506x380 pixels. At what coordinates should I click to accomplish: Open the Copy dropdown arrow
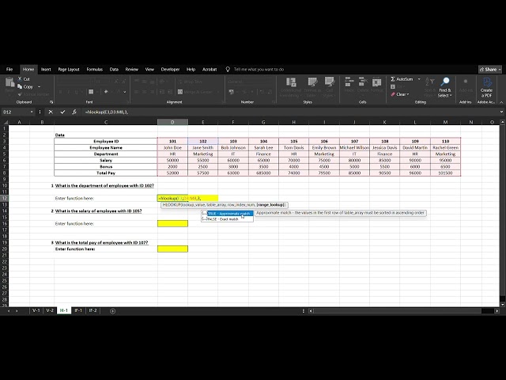click(40, 86)
